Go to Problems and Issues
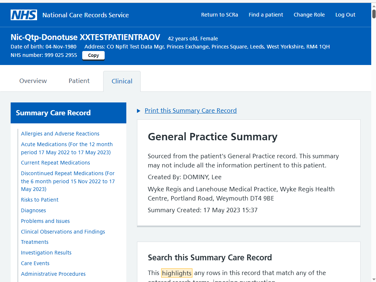376x282 pixels. pos(45,221)
